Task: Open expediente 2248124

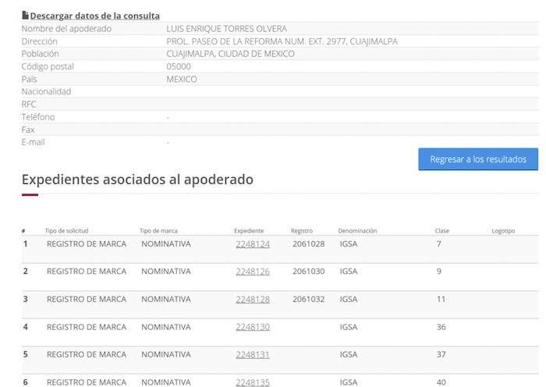Action: click(x=253, y=244)
